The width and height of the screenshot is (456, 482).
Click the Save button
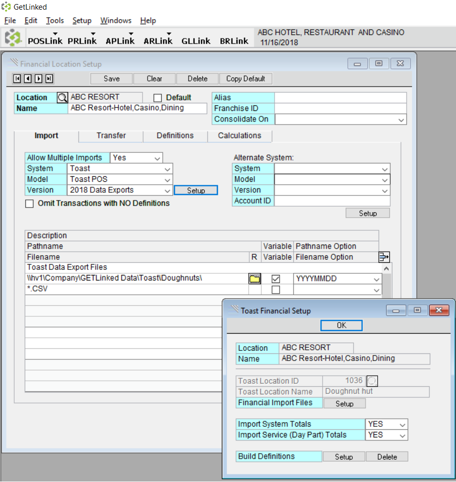(112, 78)
